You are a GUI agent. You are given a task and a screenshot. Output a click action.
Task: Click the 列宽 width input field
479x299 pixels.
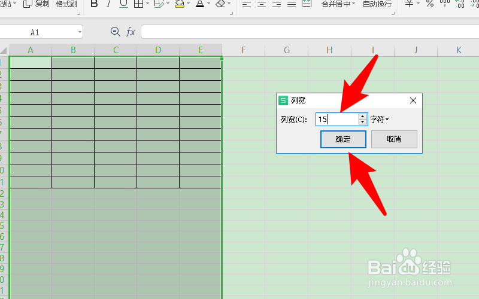337,119
